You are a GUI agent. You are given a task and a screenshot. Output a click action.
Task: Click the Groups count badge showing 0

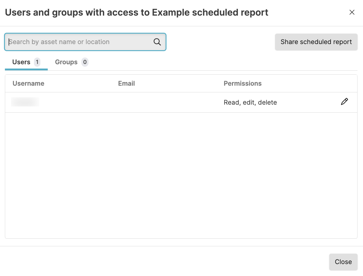click(x=85, y=62)
